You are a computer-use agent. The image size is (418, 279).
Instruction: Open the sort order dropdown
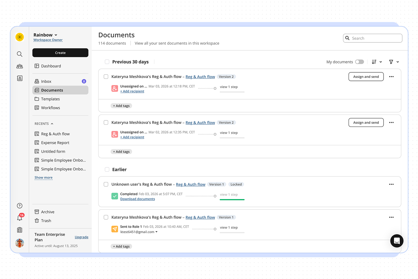pos(377,62)
